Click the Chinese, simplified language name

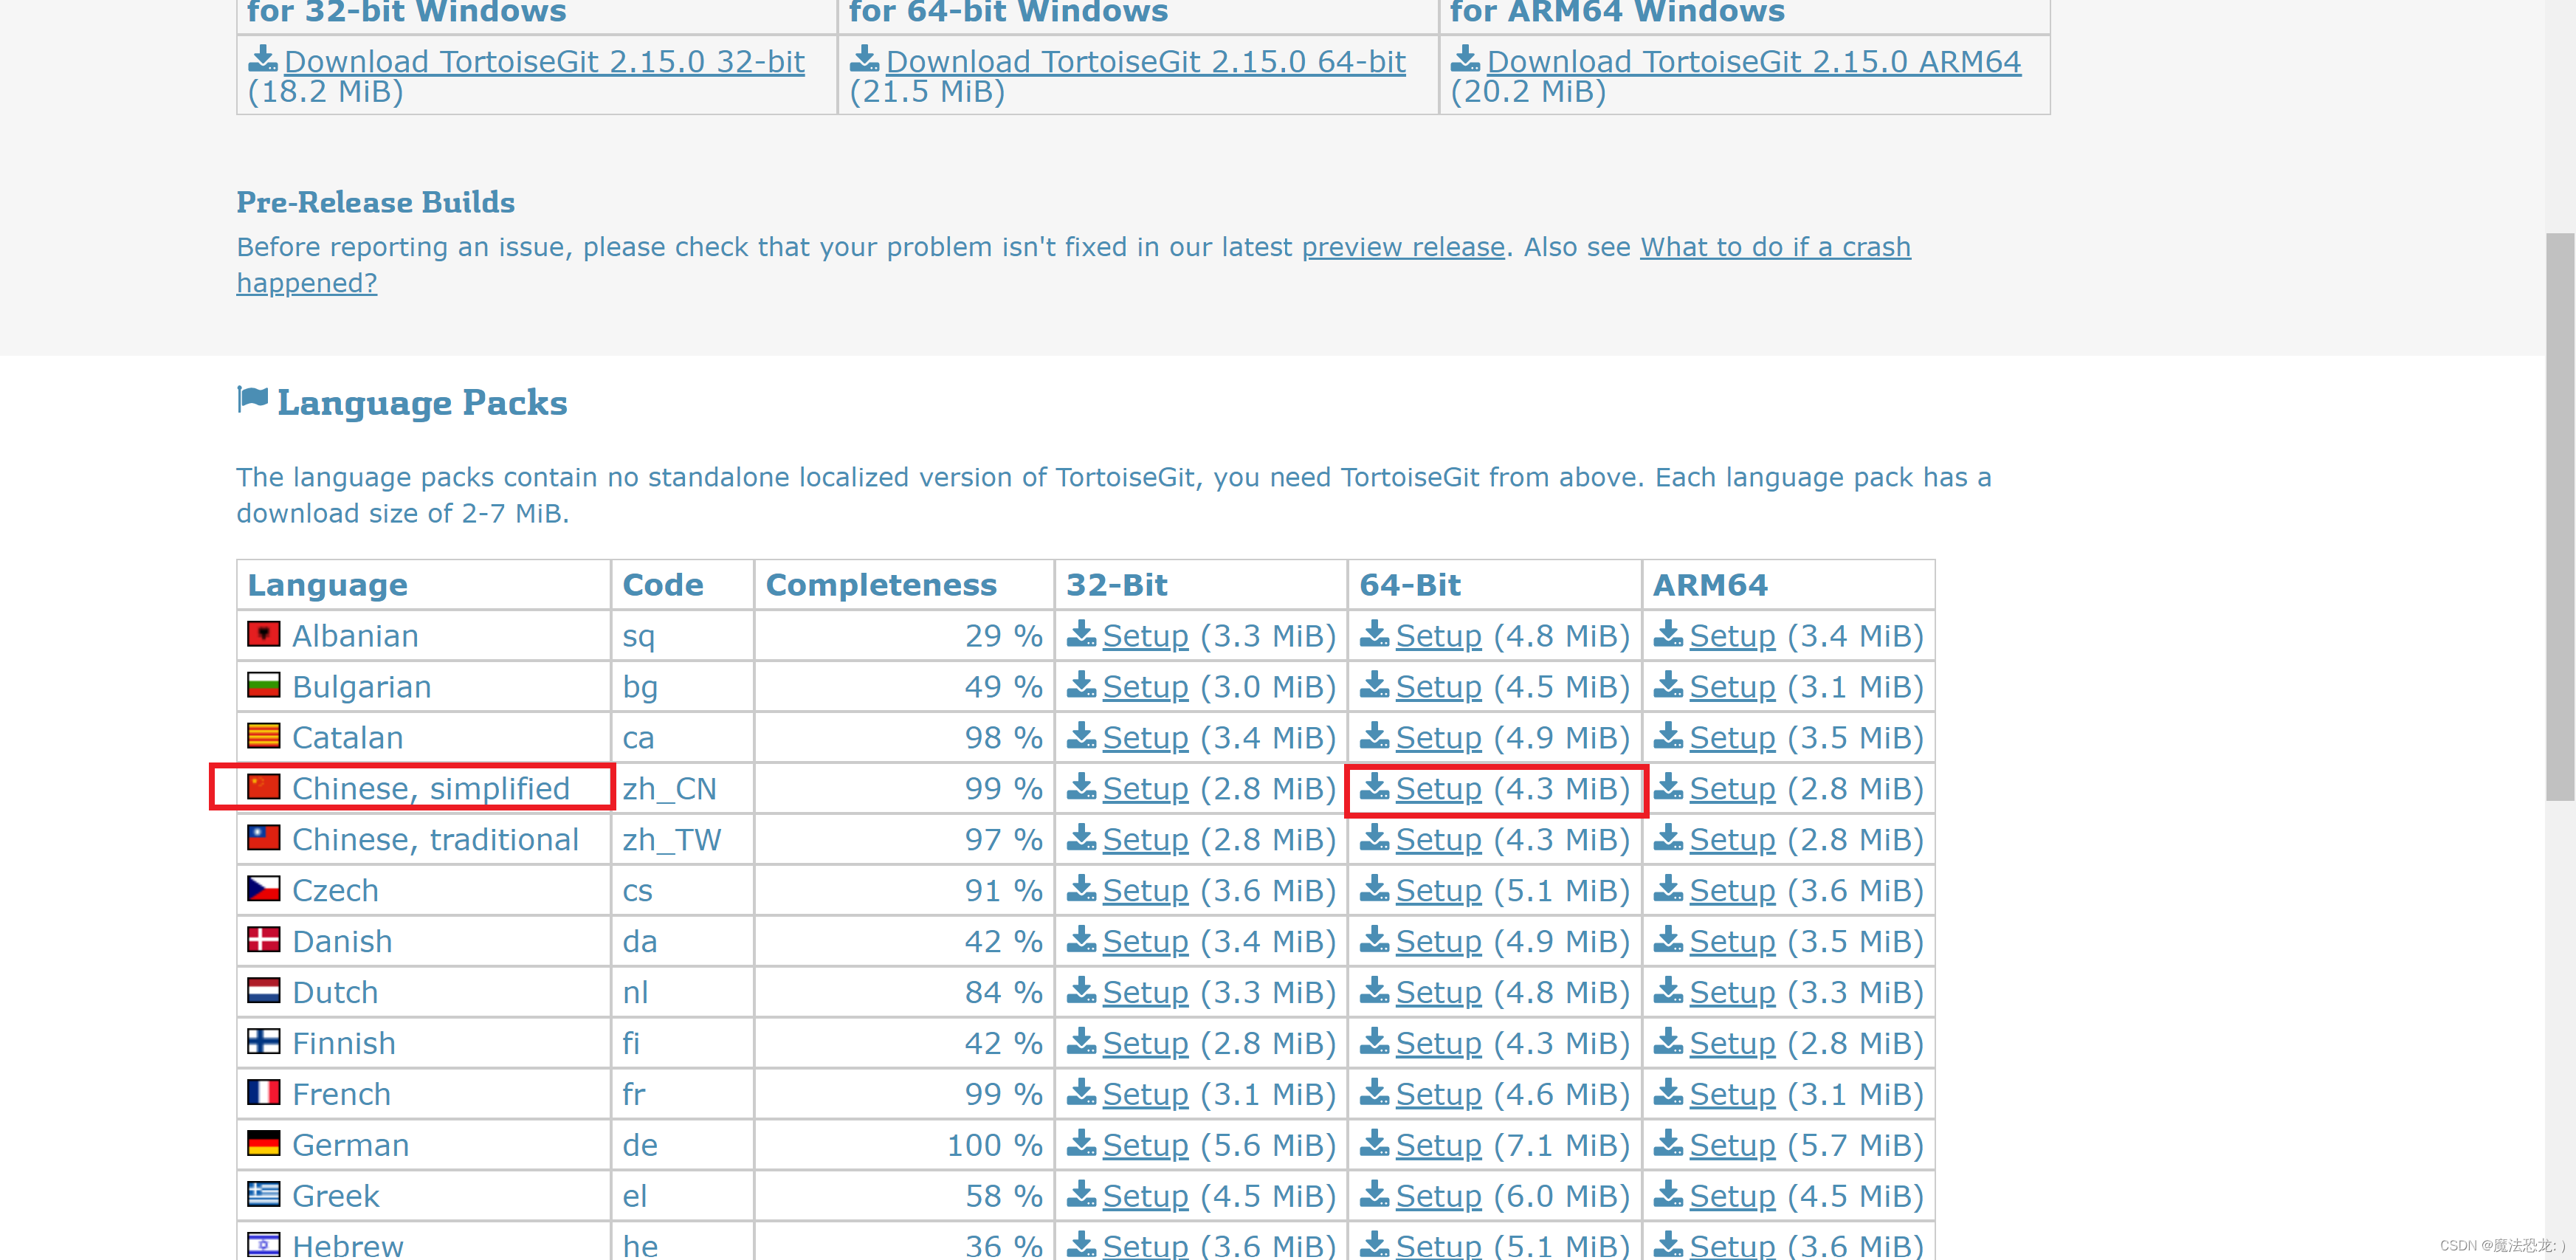[431, 789]
